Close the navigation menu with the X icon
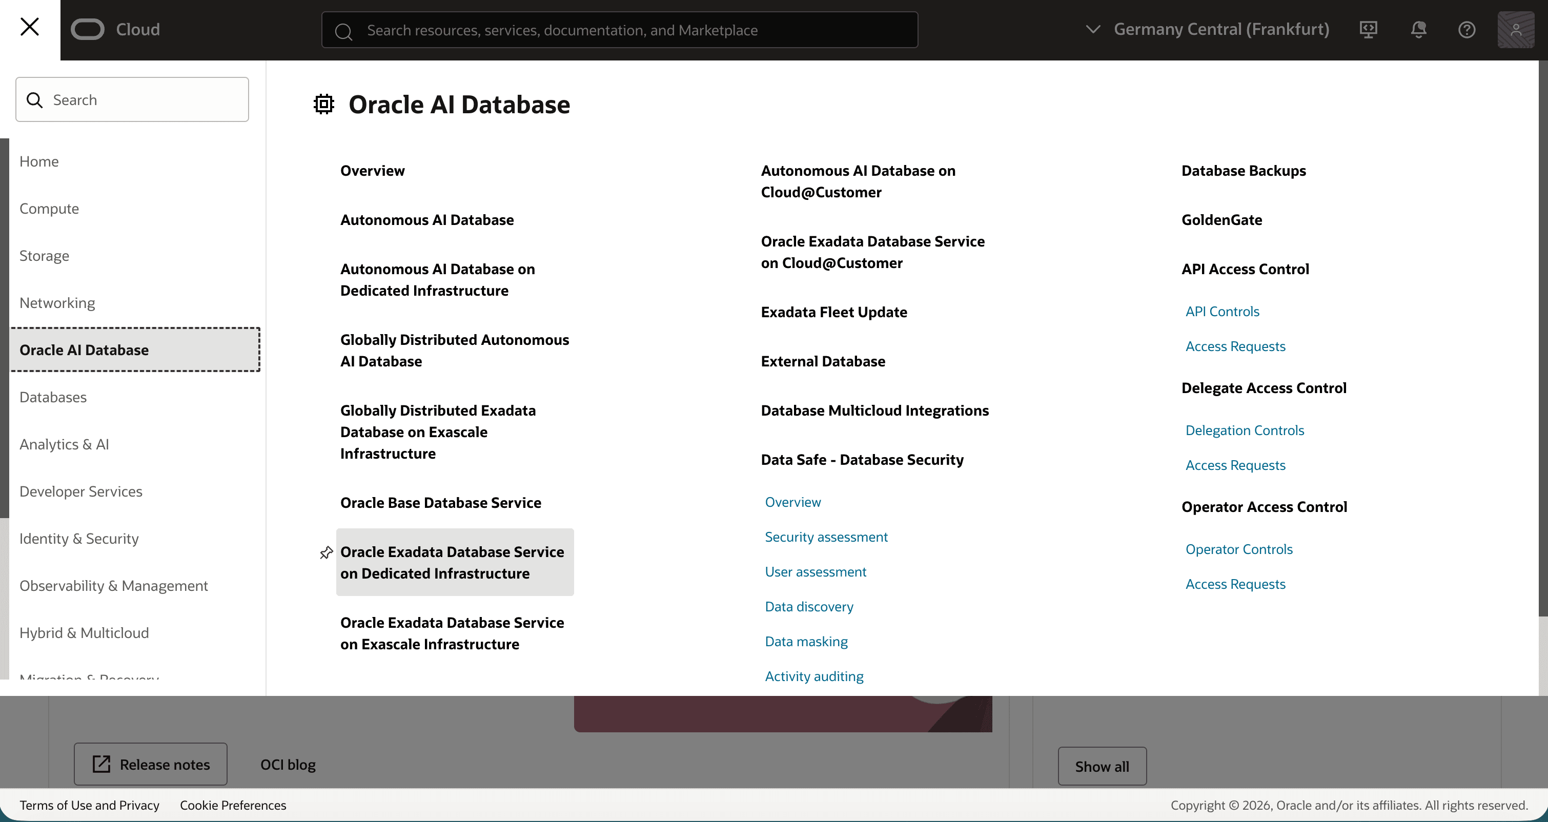Image resolution: width=1548 pixels, height=822 pixels. [29, 27]
